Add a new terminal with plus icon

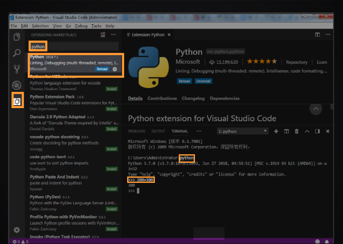[276, 131]
